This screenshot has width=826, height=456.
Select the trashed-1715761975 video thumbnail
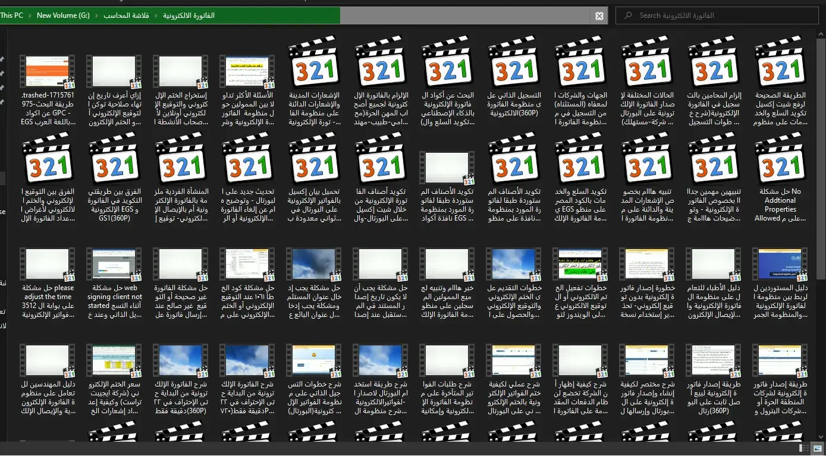48,73
